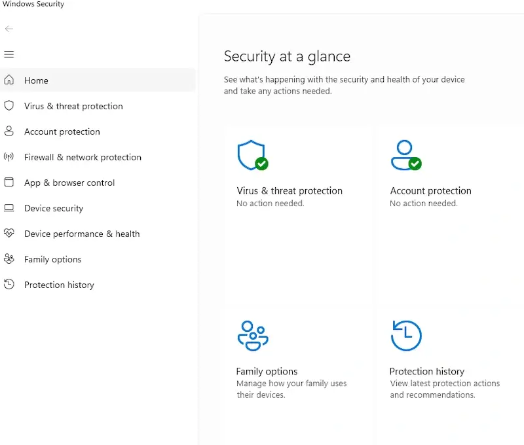The height and width of the screenshot is (445, 524).
Task: Click the App & browser control icon
Action: pos(9,183)
